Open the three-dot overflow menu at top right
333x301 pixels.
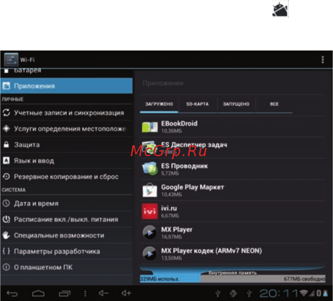click(x=323, y=60)
